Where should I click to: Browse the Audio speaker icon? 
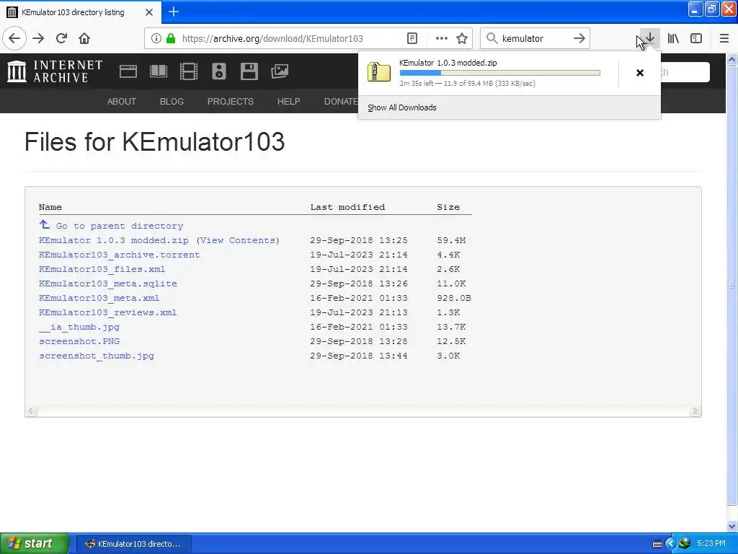(219, 71)
